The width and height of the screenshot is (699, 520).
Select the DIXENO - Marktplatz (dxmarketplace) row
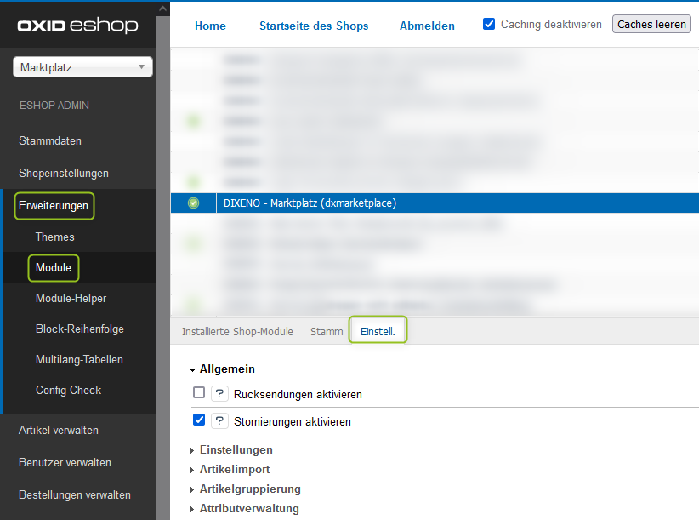point(435,203)
